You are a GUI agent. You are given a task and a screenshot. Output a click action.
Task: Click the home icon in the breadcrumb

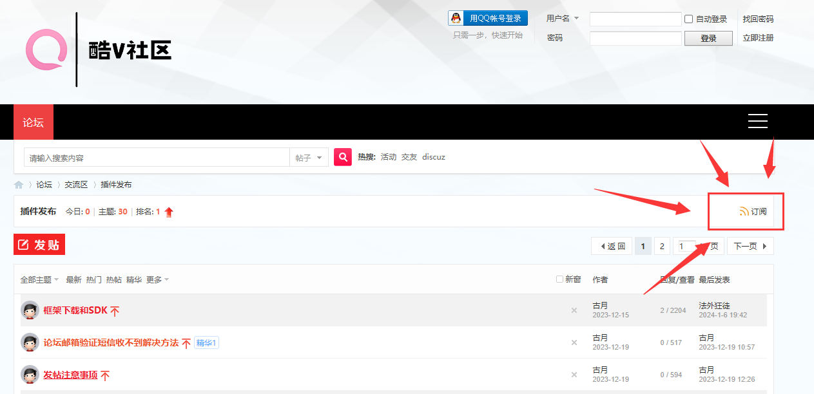[19, 185]
